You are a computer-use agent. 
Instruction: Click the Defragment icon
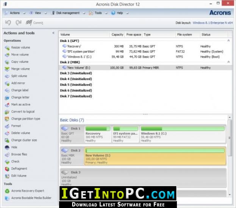pyautogui.click(x=7, y=169)
